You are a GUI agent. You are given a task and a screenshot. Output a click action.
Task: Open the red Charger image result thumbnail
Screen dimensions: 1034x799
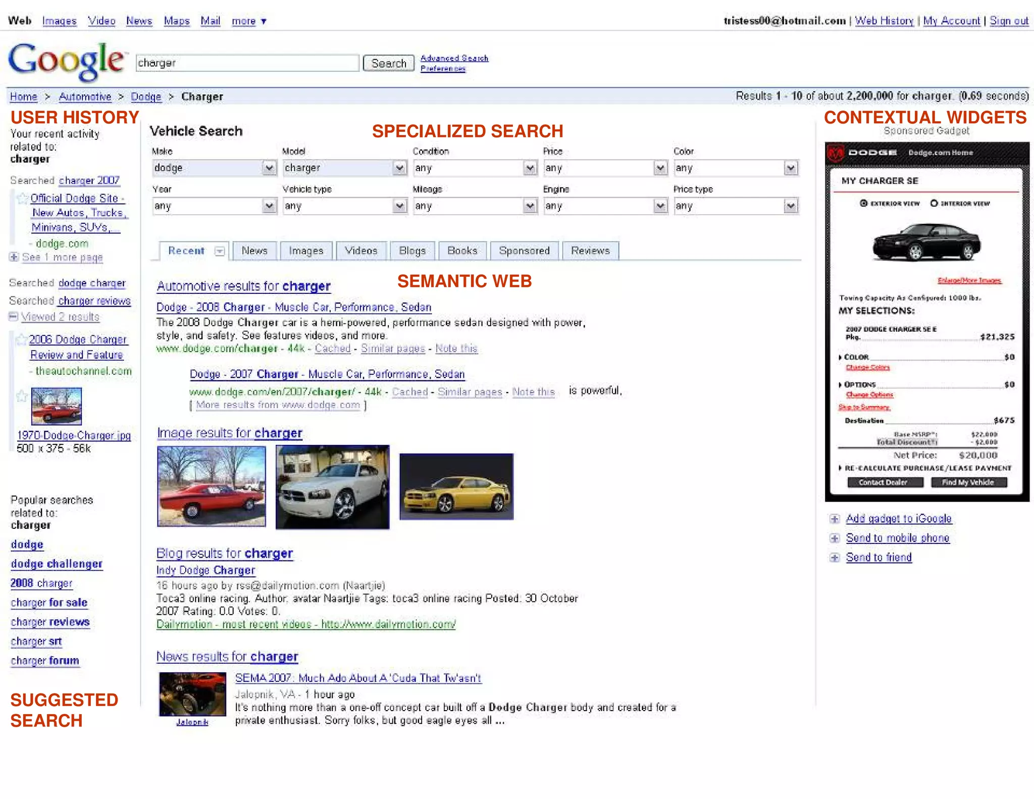(212, 486)
